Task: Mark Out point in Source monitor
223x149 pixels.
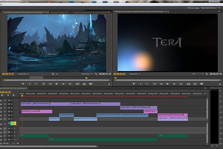Action: point(36,84)
